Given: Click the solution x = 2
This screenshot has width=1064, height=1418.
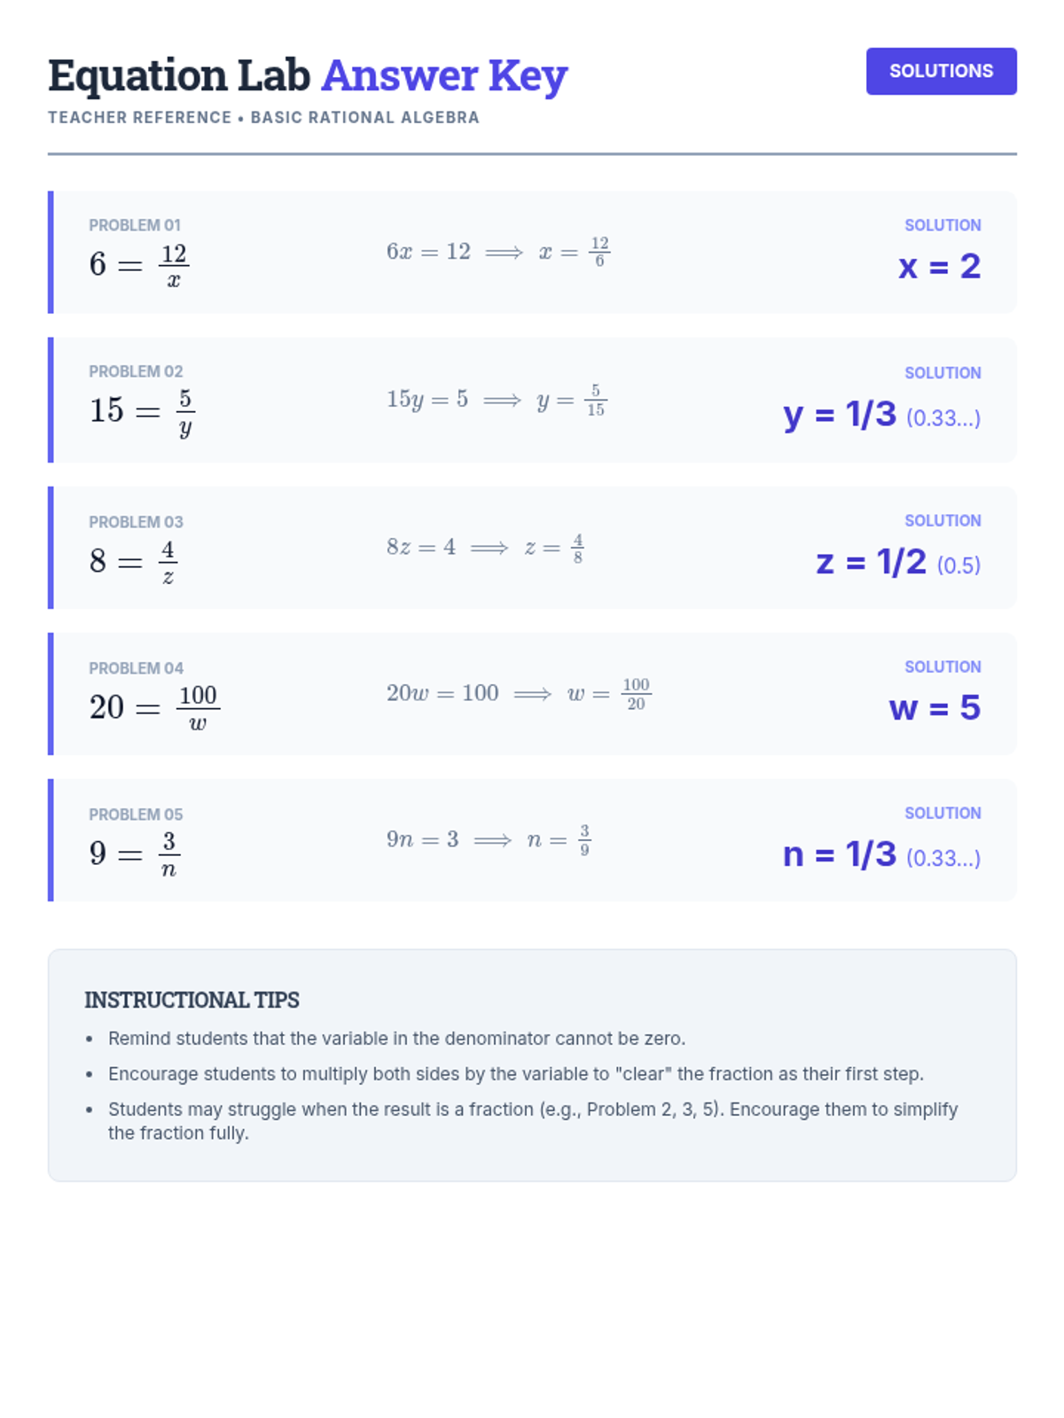Looking at the screenshot, I should (x=939, y=266).
